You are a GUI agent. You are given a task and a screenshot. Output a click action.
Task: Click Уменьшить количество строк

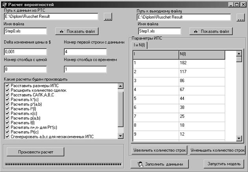pos(217,150)
